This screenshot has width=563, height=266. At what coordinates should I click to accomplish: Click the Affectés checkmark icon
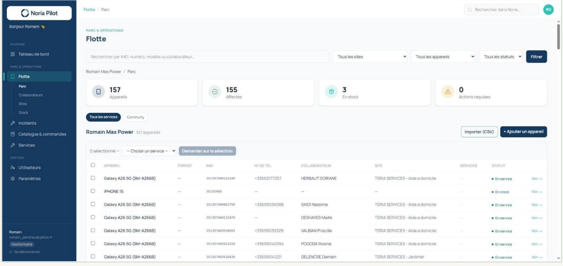[x=215, y=91]
